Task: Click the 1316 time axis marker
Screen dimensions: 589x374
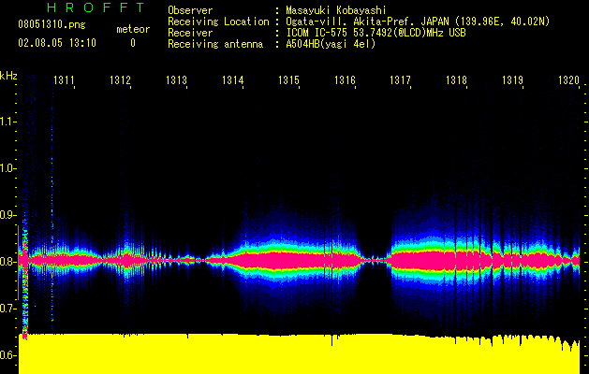Action: pos(345,80)
